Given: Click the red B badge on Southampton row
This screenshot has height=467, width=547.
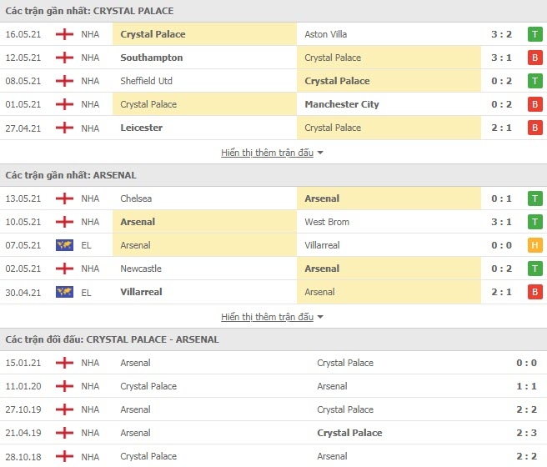Looking at the screenshot, I should coord(534,58).
